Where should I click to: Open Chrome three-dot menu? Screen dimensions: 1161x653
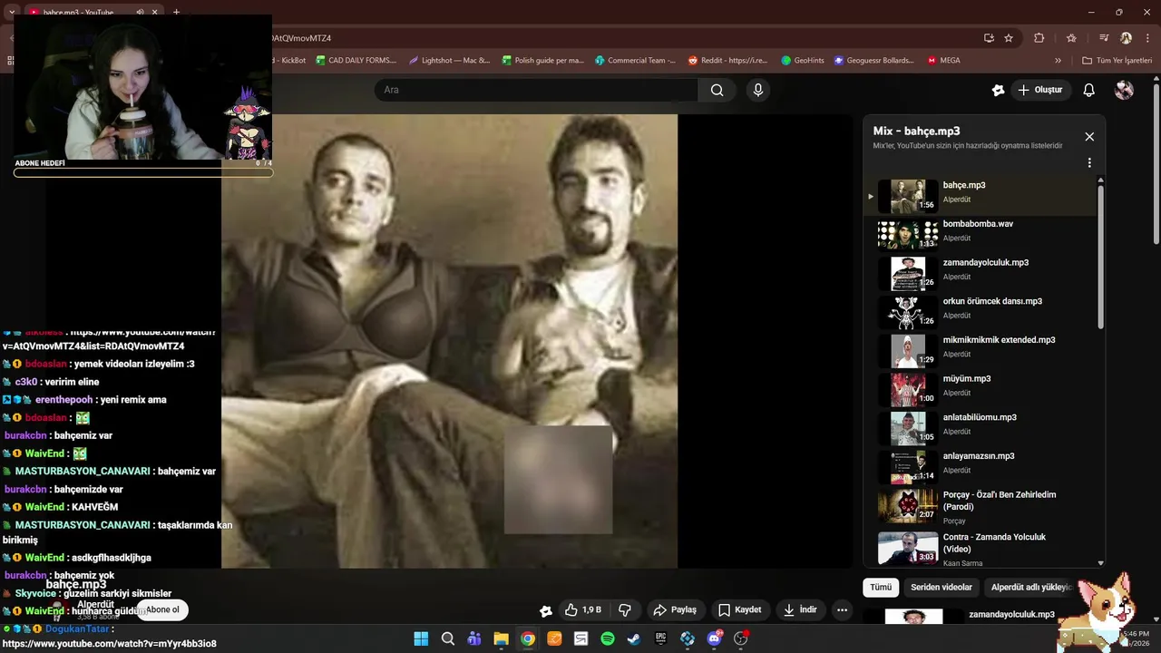tap(1147, 38)
